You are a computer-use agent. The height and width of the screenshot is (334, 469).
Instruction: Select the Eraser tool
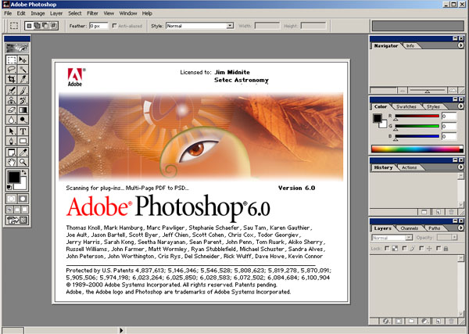(x=12, y=110)
